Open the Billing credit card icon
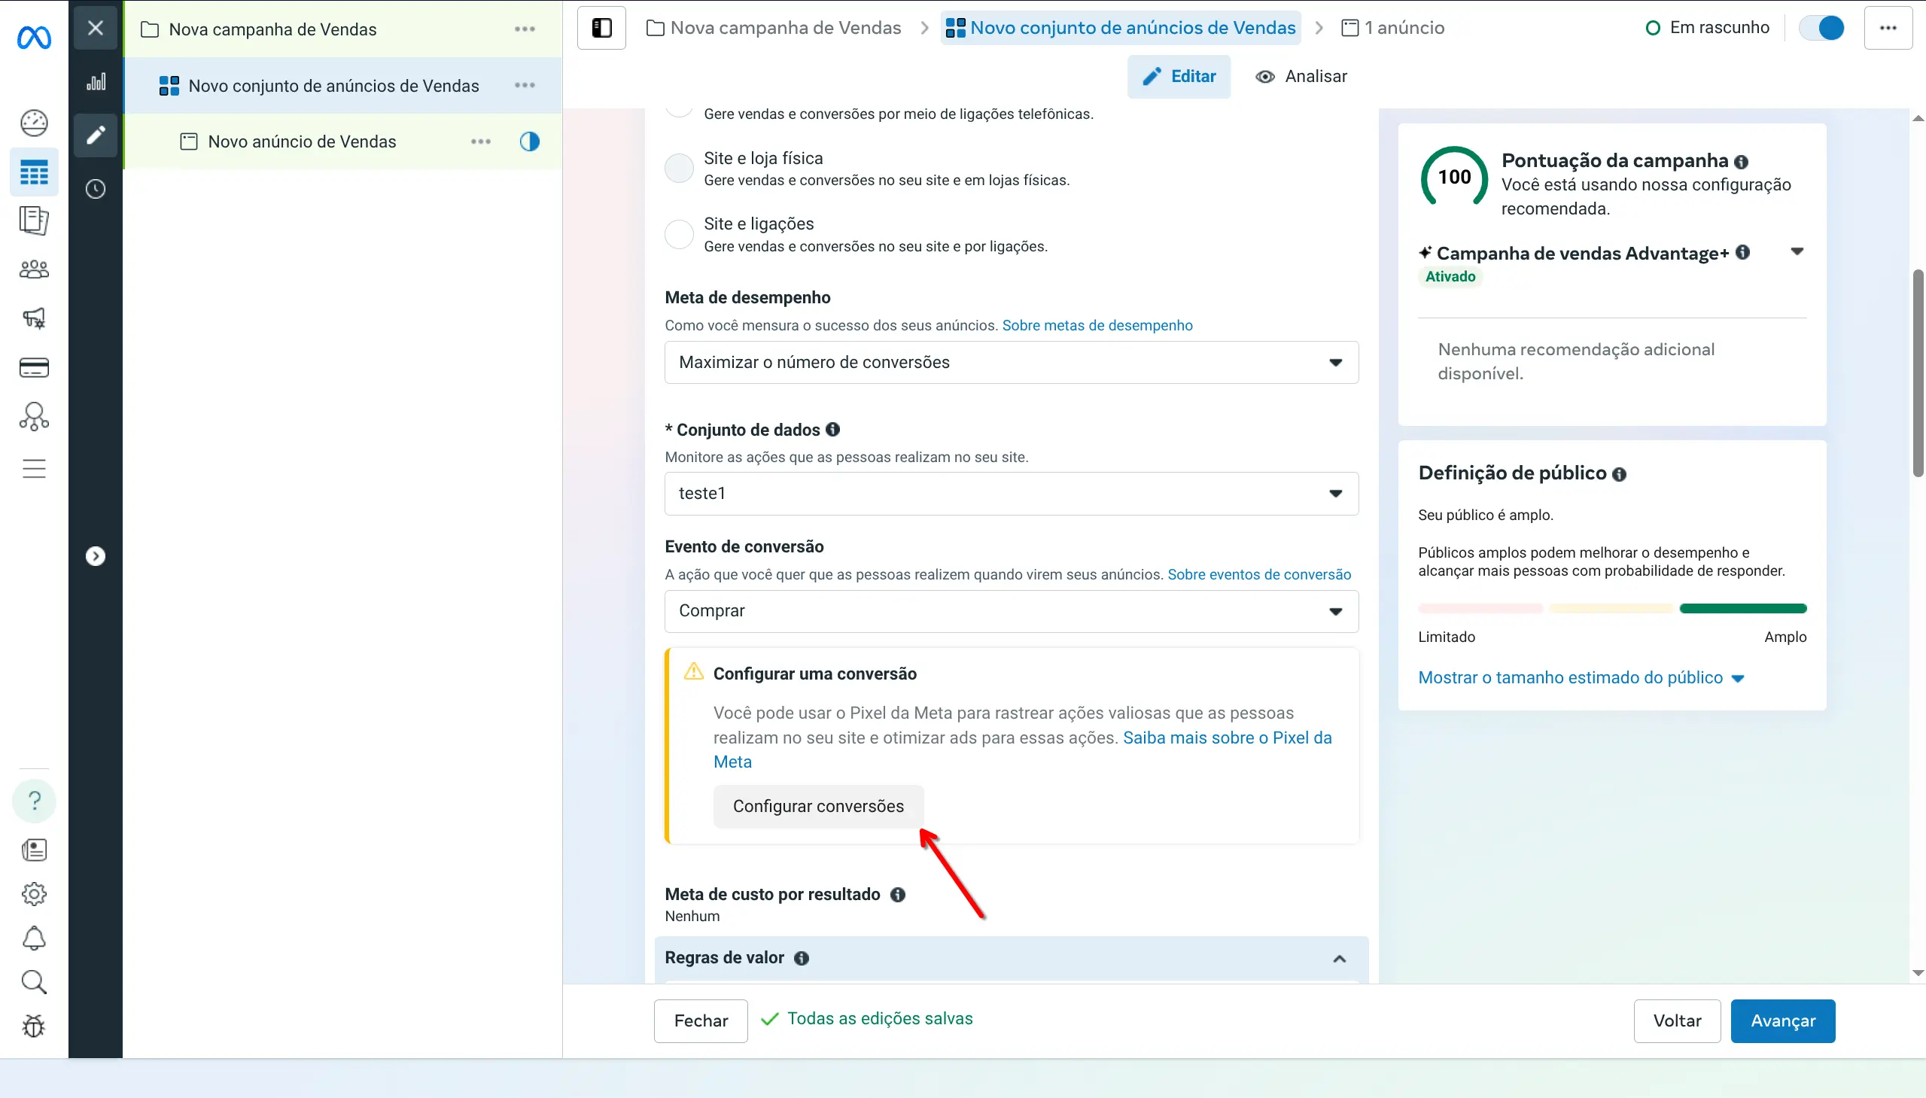Image resolution: width=1926 pixels, height=1098 pixels. click(x=34, y=368)
